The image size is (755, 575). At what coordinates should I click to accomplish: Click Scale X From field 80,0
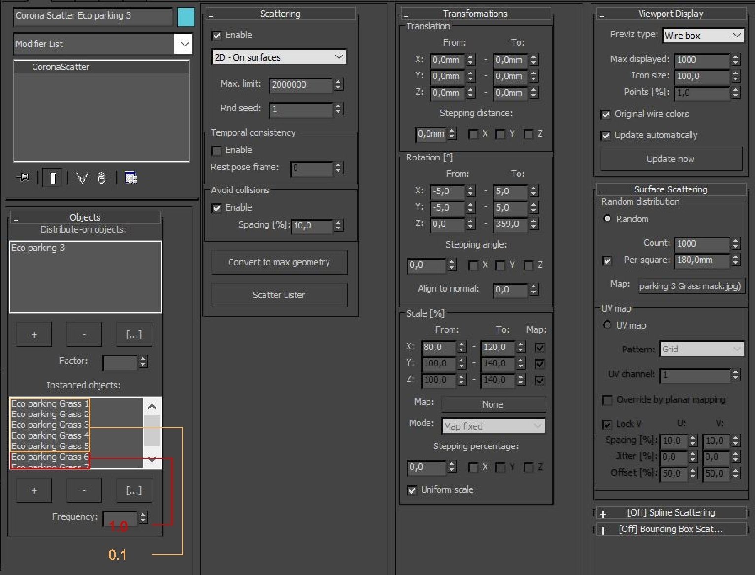point(439,347)
